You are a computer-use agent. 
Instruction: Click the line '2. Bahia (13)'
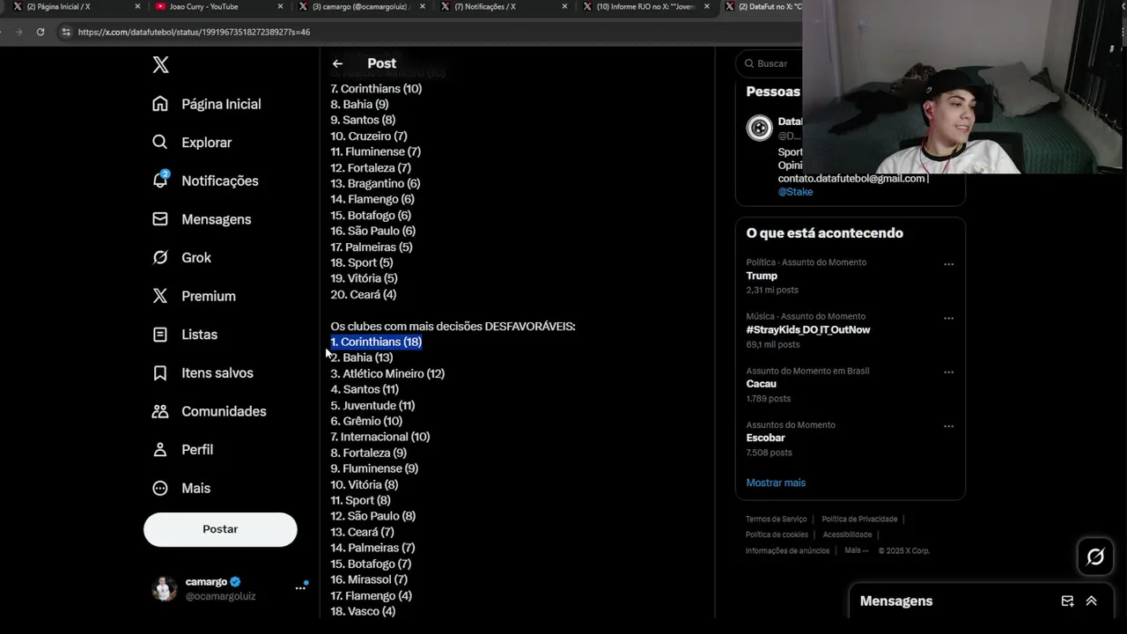click(362, 358)
